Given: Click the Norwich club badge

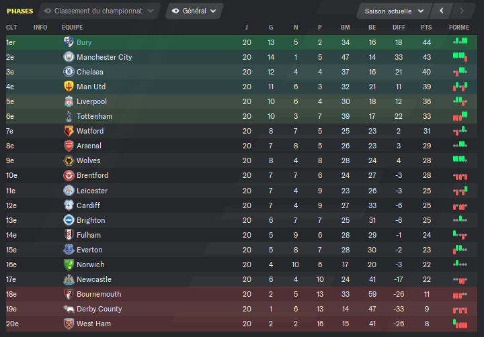Looking at the screenshot, I should tap(69, 264).
